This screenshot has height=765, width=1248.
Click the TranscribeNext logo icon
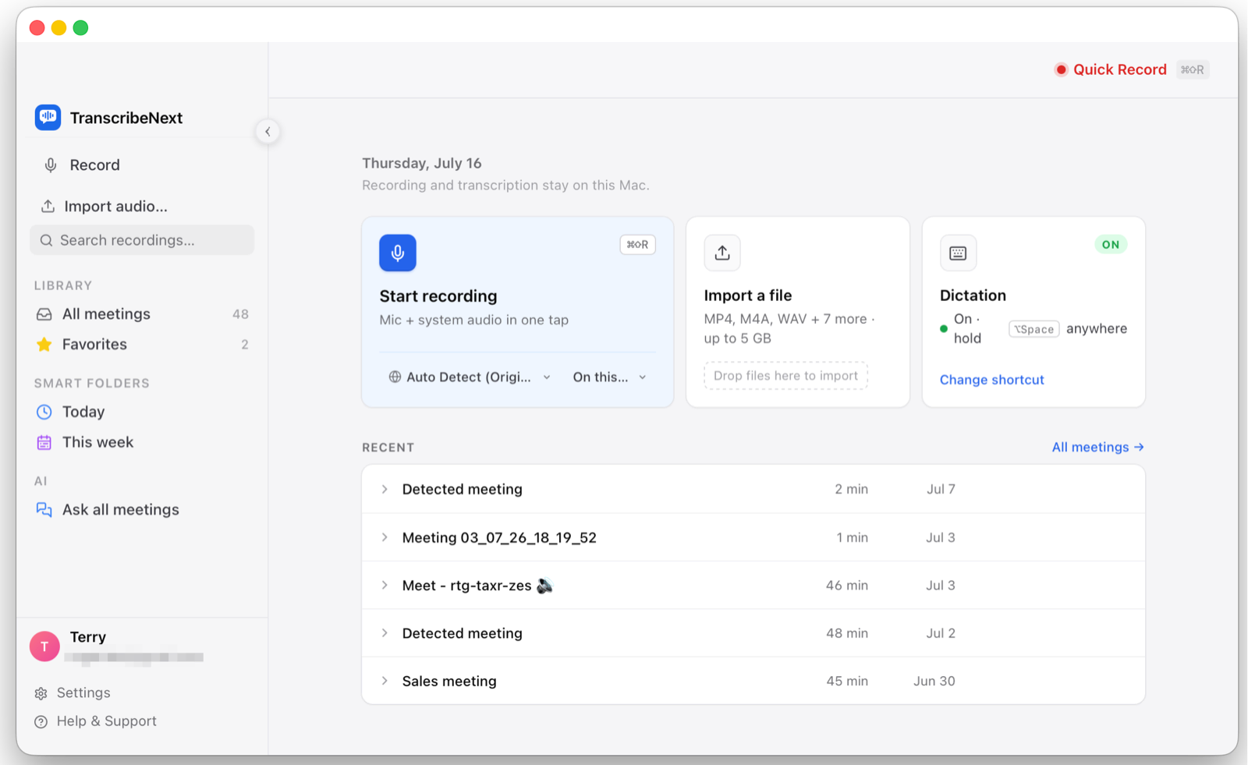click(x=48, y=117)
